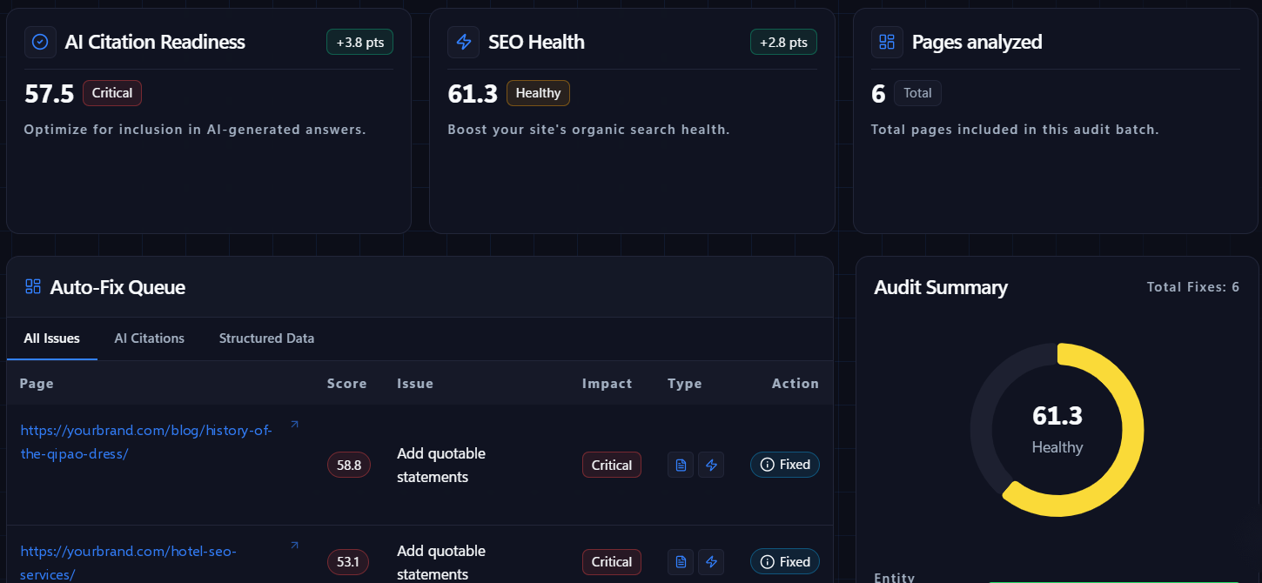Viewport: 1262px width, 583px height.
Task: Click Critical badge beside 57.5 score
Action: (112, 93)
